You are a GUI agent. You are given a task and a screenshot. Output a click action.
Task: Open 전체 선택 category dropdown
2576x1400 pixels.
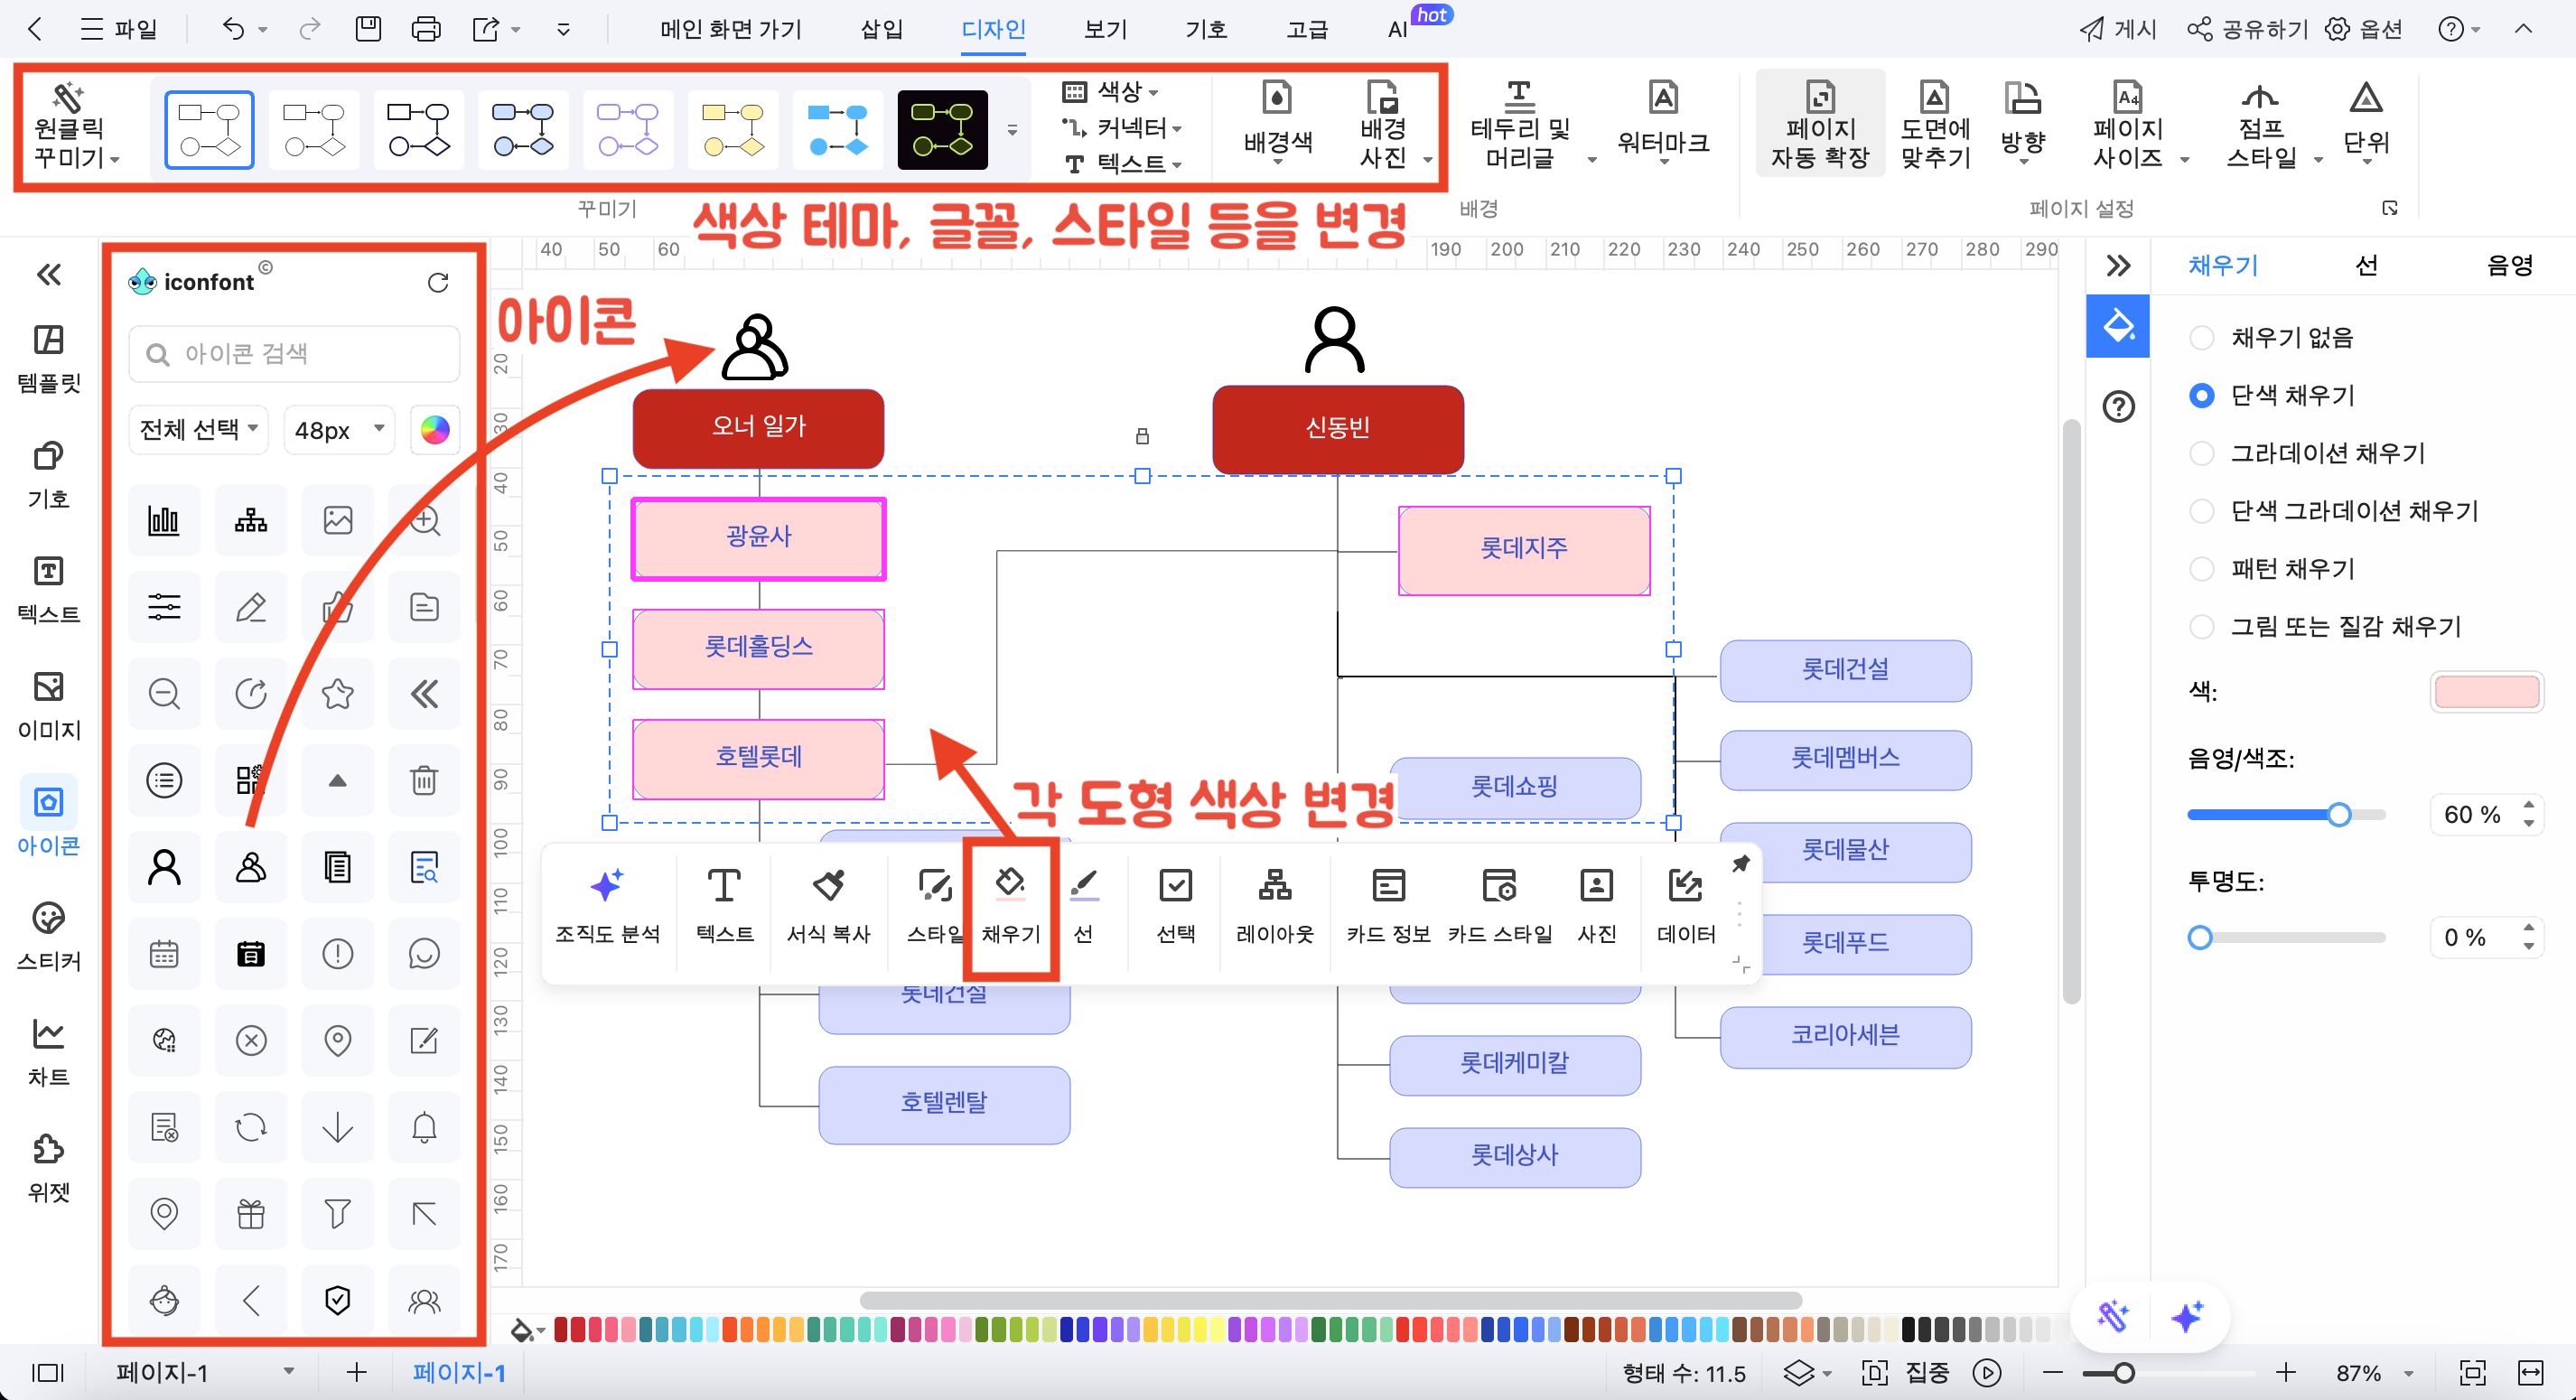click(199, 430)
